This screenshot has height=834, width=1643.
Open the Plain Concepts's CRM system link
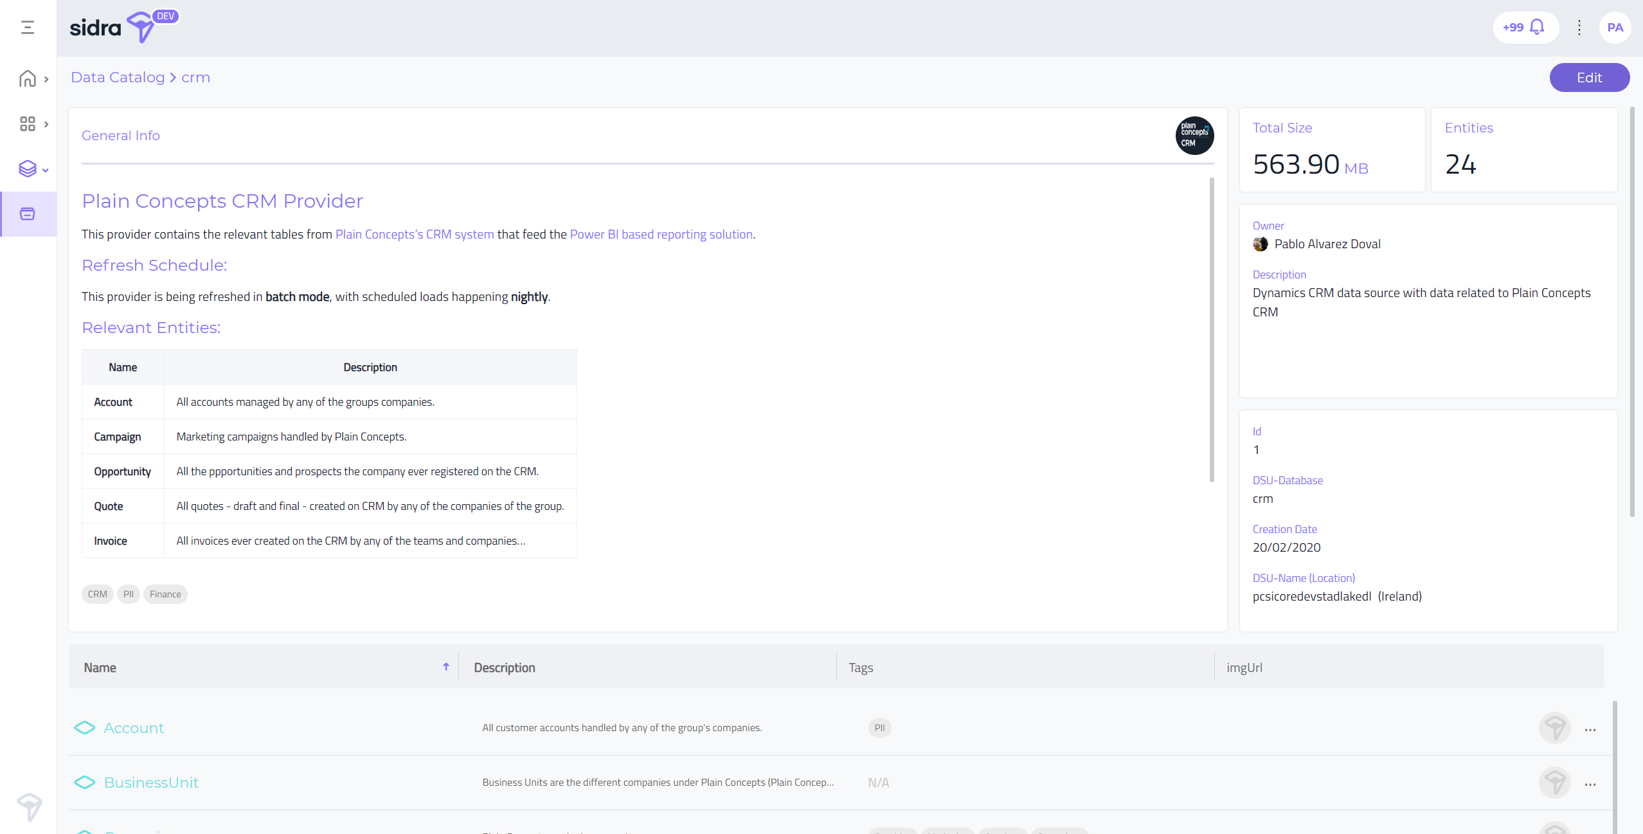pos(415,235)
